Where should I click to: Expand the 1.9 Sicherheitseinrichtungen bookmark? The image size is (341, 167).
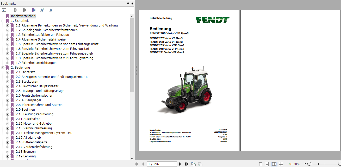pos(8,63)
